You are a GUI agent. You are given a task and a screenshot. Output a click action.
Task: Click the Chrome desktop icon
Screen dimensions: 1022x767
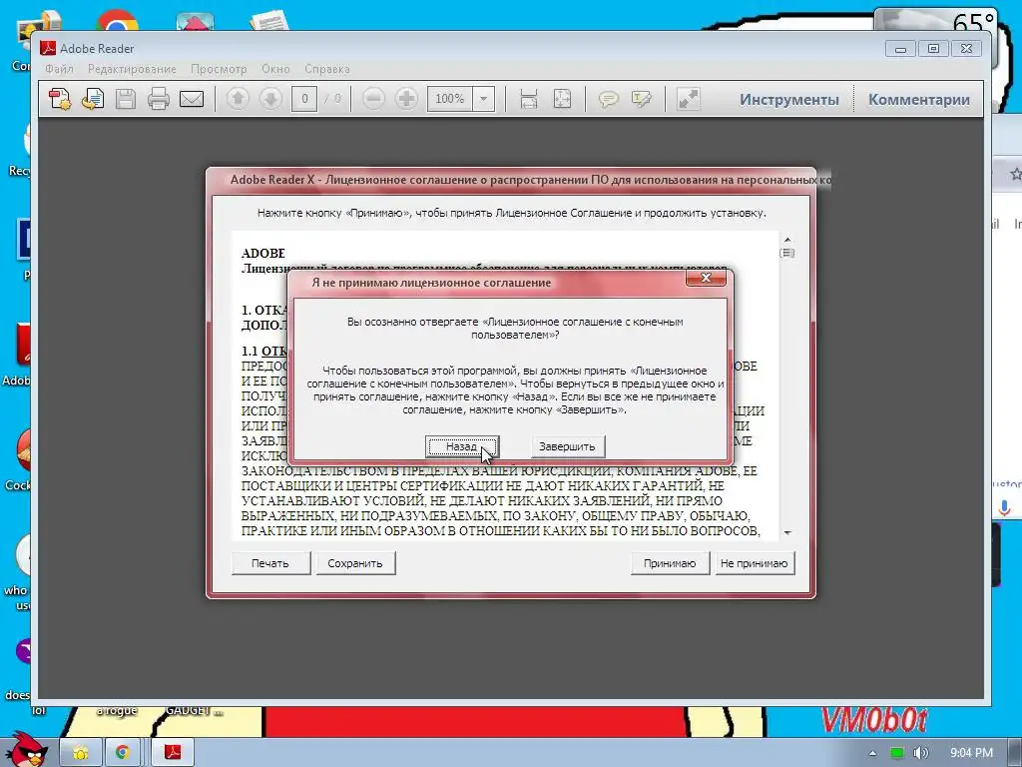118,21
